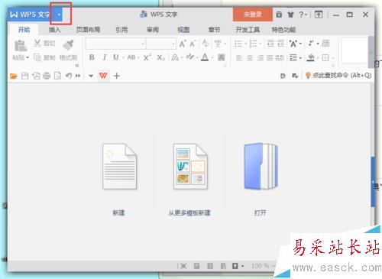The width and height of the screenshot is (382, 279).
Task: Click the skin shirt icon in title bar
Action: click(290, 15)
